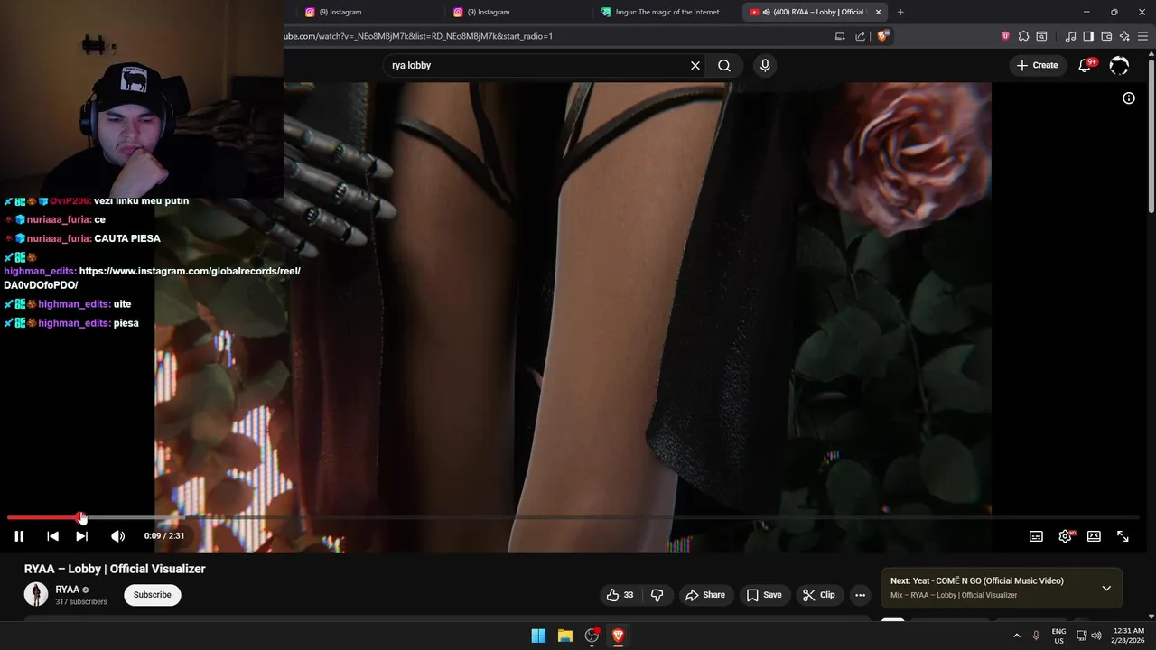The width and height of the screenshot is (1156, 650).
Task: Open a new browser tab
Action: pyautogui.click(x=900, y=12)
